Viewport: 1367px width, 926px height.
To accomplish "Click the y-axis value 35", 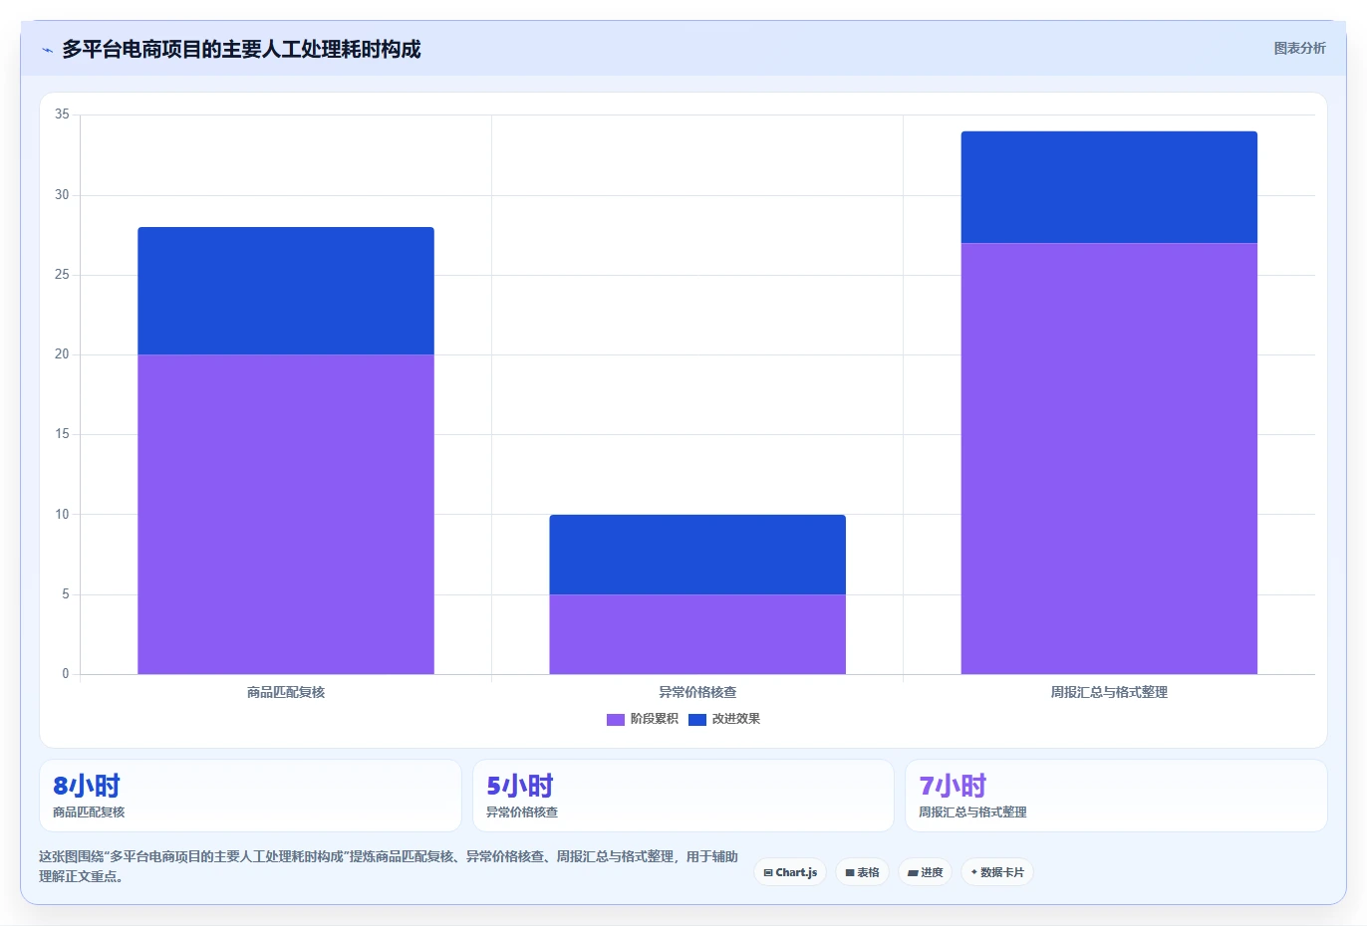I will click(62, 115).
